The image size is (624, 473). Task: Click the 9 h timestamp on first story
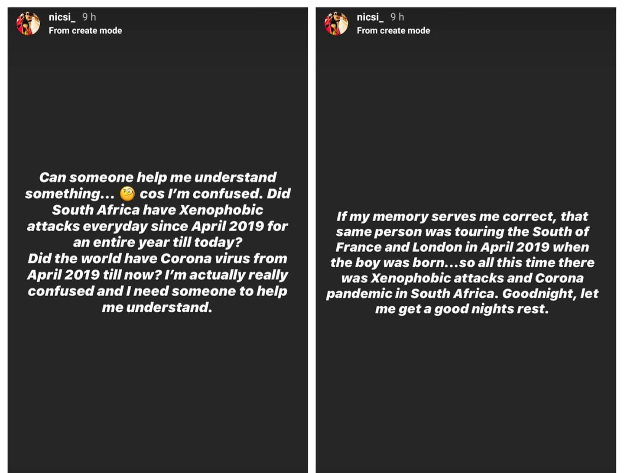pos(89,17)
